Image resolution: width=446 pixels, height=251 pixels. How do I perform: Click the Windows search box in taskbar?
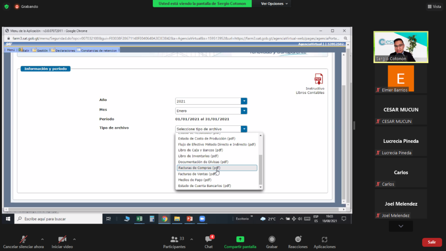57,219
